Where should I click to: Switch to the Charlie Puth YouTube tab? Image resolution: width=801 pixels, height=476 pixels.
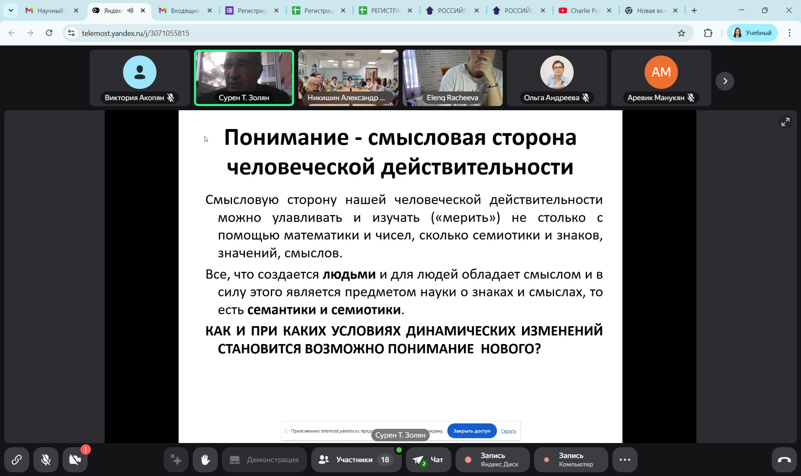[583, 10]
